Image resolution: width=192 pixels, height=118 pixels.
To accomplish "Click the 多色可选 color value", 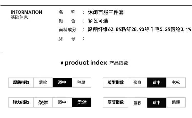I will (99, 21).
